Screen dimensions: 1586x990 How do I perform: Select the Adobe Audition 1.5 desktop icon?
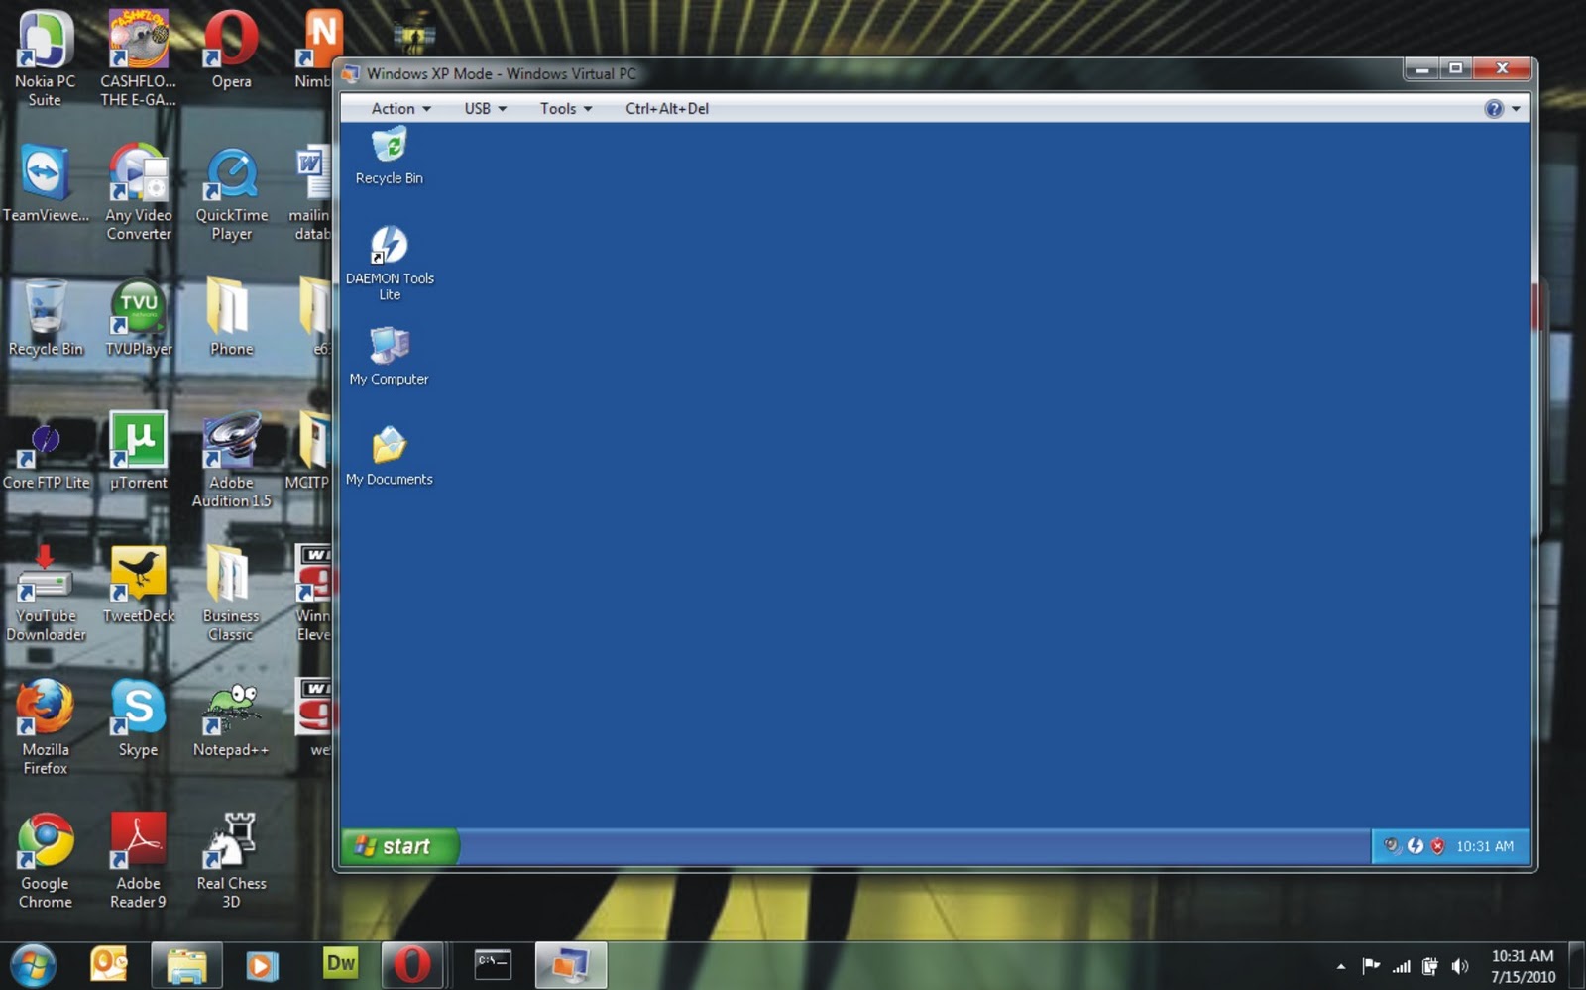tap(231, 460)
